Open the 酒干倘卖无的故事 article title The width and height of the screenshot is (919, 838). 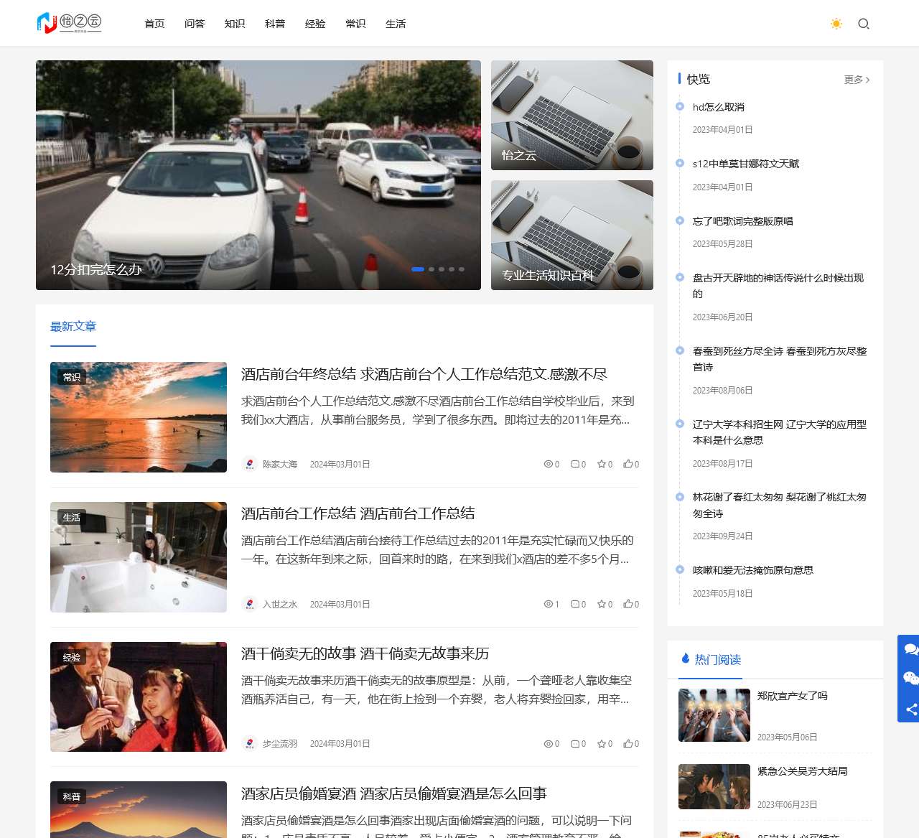[x=365, y=653]
